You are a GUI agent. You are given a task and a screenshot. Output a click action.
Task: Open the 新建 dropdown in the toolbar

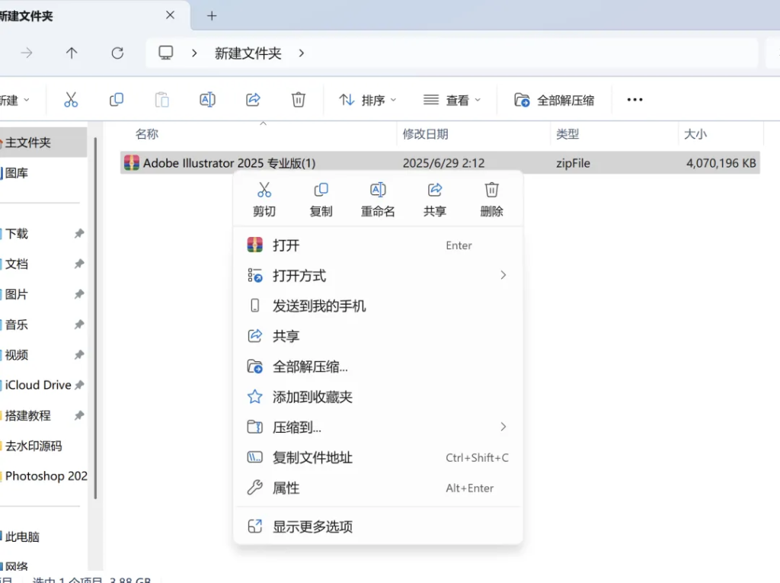[14, 100]
